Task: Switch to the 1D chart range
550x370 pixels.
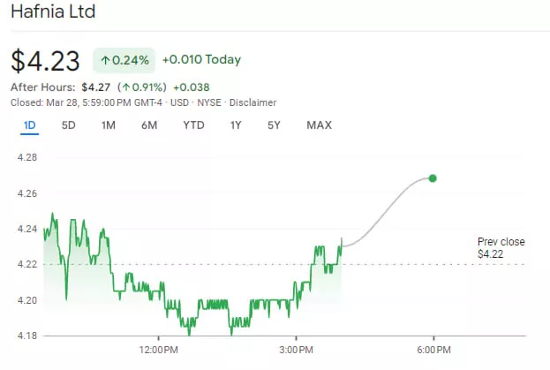Action: coord(29,125)
